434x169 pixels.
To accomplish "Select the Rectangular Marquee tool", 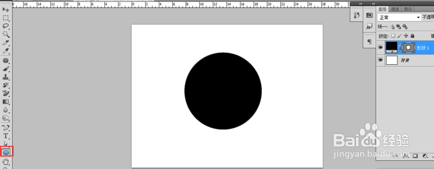I will pos(6,18).
